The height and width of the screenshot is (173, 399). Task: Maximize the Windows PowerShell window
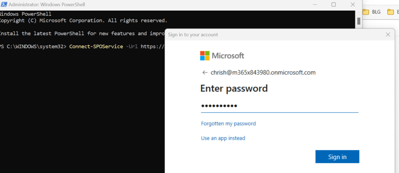tap(333, 5)
